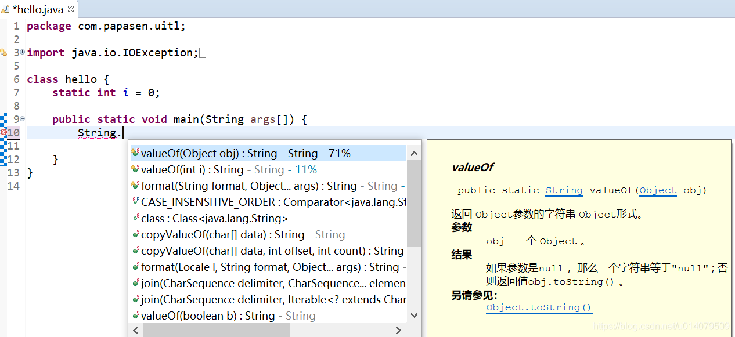Open the String hyperlink in the Javadoc popup
The image size is (735, 337).
coord(563,190)
